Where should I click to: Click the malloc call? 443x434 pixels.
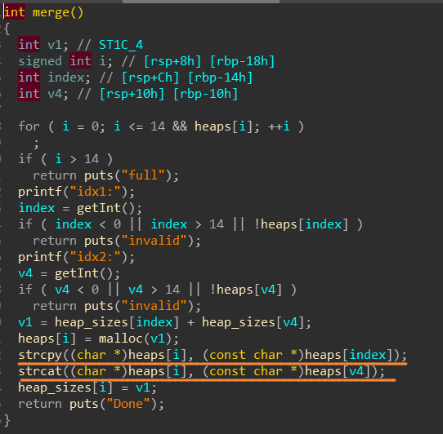pos(121,339)
